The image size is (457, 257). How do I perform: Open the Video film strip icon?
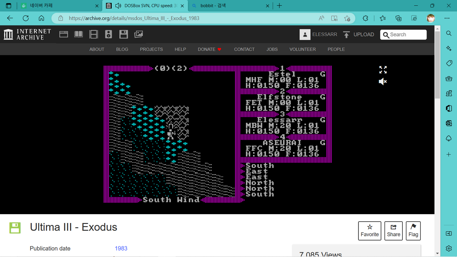[x=94, y=34]
